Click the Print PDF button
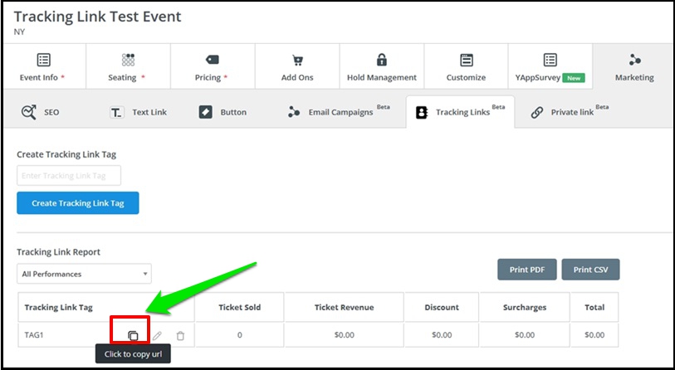 (x=527, y=270)
